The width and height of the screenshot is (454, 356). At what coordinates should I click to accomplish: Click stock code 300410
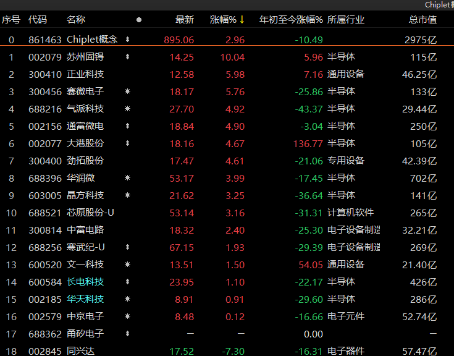tap(45, 74)
